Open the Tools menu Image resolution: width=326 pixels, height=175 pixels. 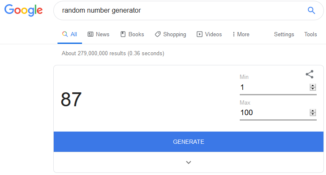310,35
